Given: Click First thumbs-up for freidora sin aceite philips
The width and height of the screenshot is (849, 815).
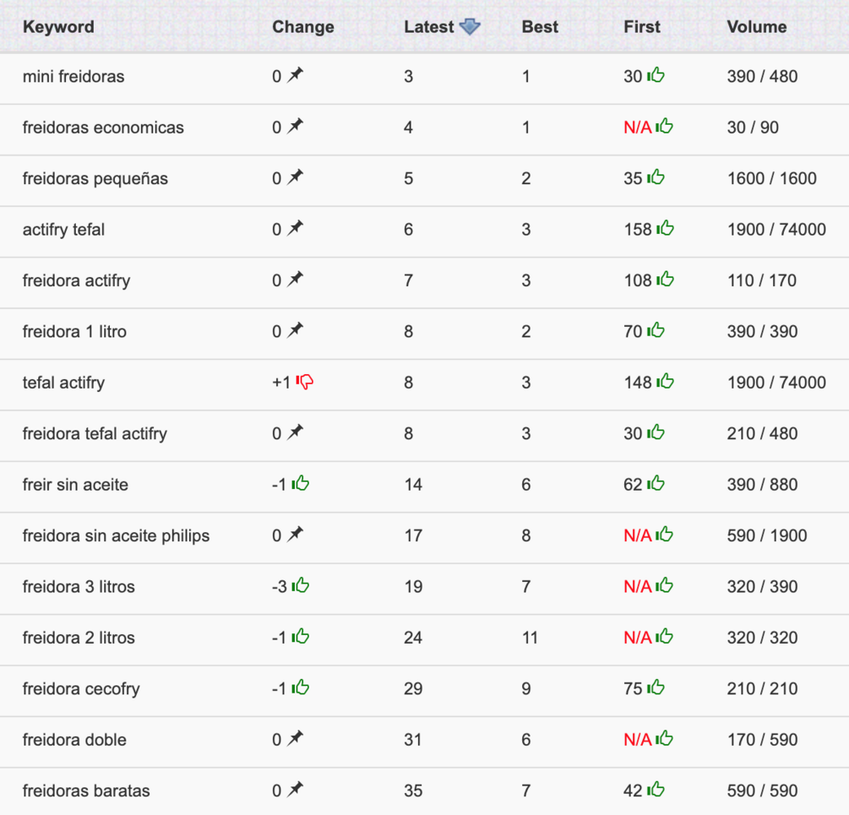Looking at the screenshot, I should (664, 534).
